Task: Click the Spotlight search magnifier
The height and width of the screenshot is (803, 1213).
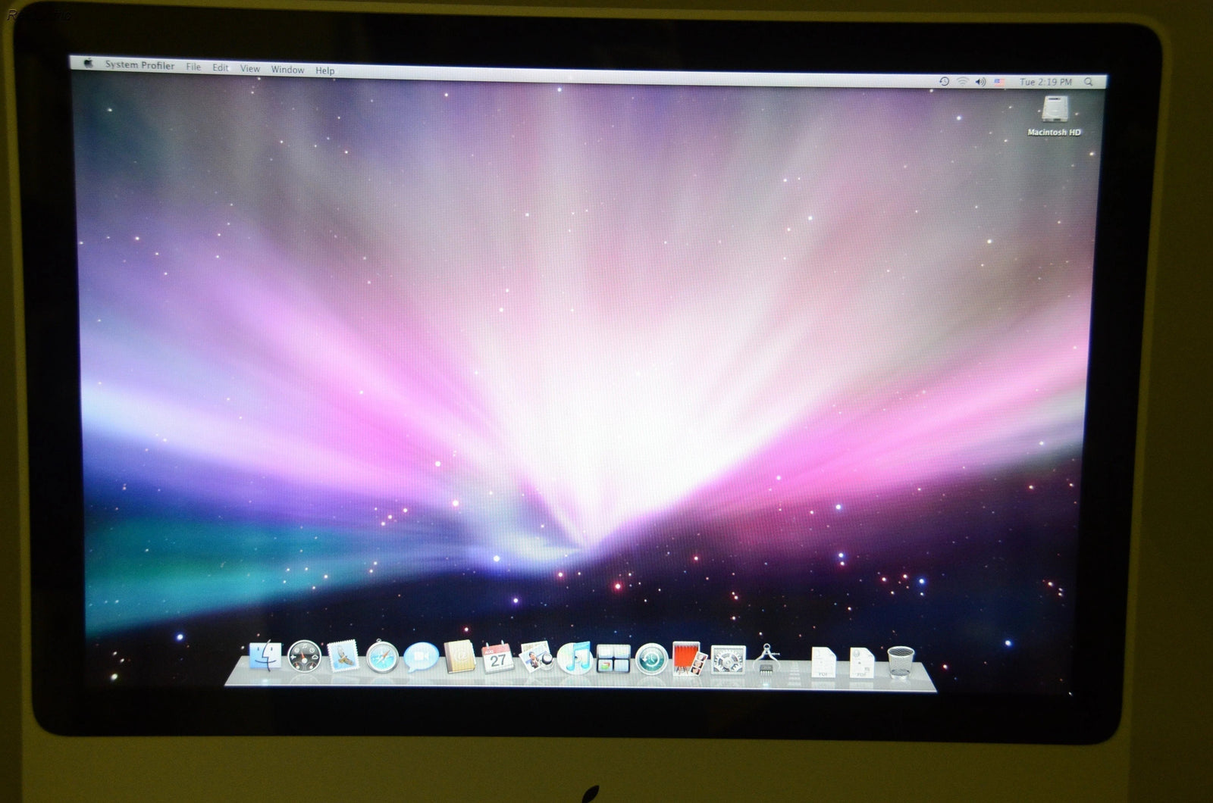Action: pos(1089,82)
